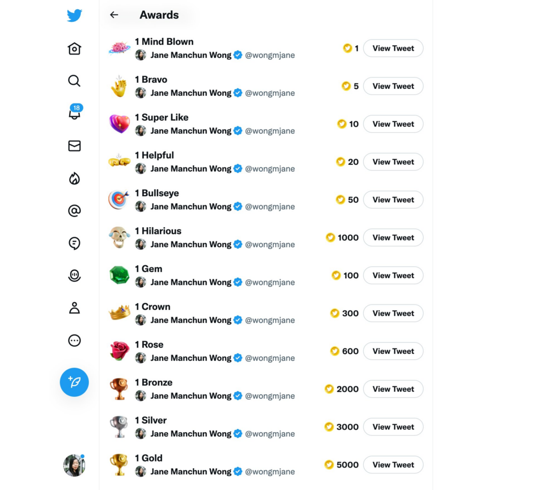Click the rose emoji on the Rose award
This screenshot has width=533, height=490.
[x=119, y=350]
